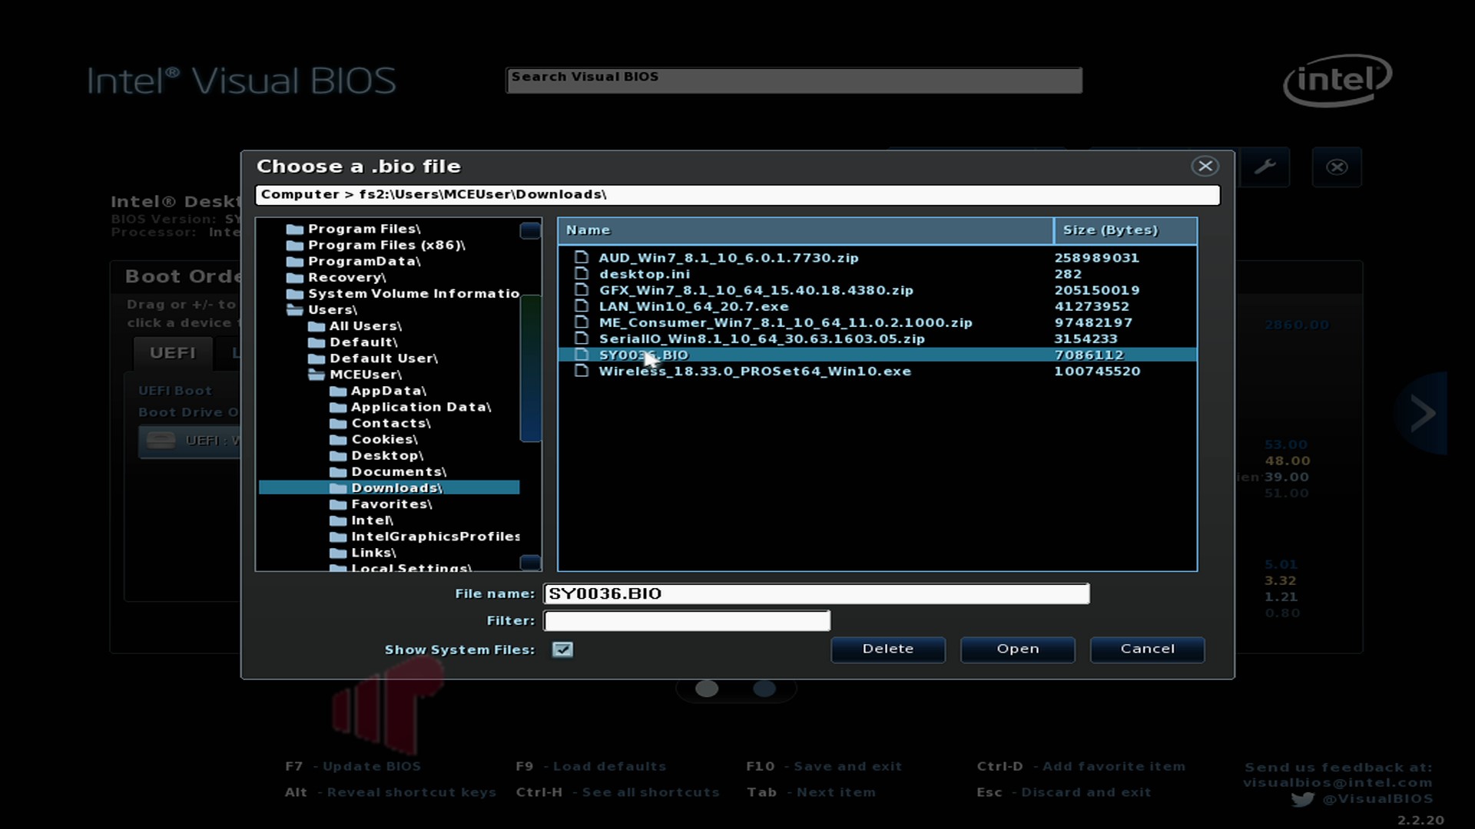
Task: Click the F7 Update BIOS shortcut text
Action: tap(353, 766)
